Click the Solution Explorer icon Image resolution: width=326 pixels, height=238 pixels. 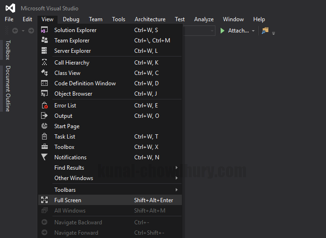coord(44,30)
